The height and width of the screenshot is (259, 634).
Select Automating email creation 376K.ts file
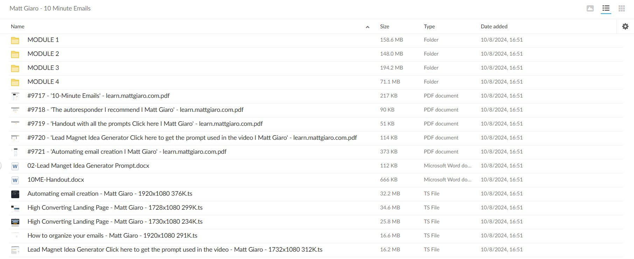point(110,194)
